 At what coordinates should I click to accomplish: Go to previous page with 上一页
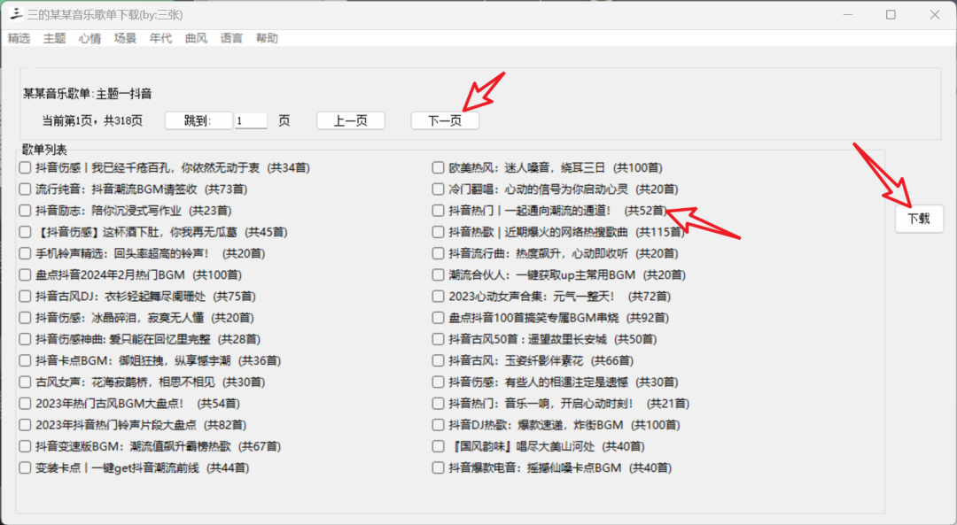tap(351, 120)
